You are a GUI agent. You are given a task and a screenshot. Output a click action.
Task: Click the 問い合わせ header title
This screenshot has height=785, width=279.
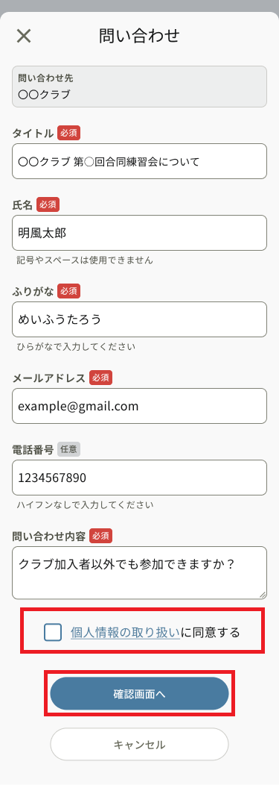coord(139,36)
